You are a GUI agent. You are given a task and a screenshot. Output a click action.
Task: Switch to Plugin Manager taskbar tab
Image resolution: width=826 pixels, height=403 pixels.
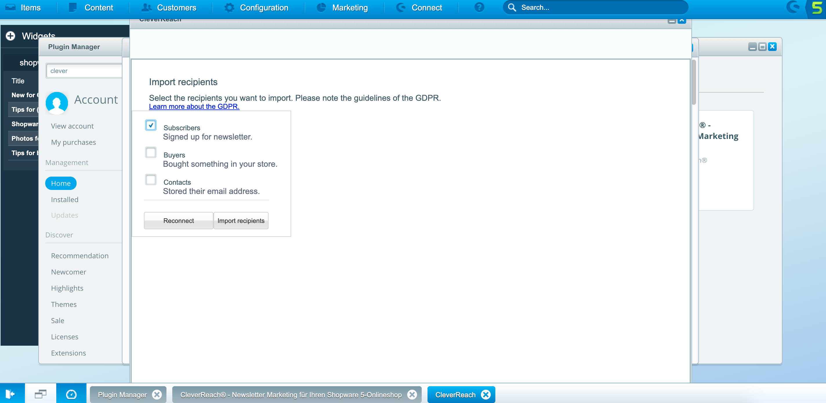pos(122,395)
